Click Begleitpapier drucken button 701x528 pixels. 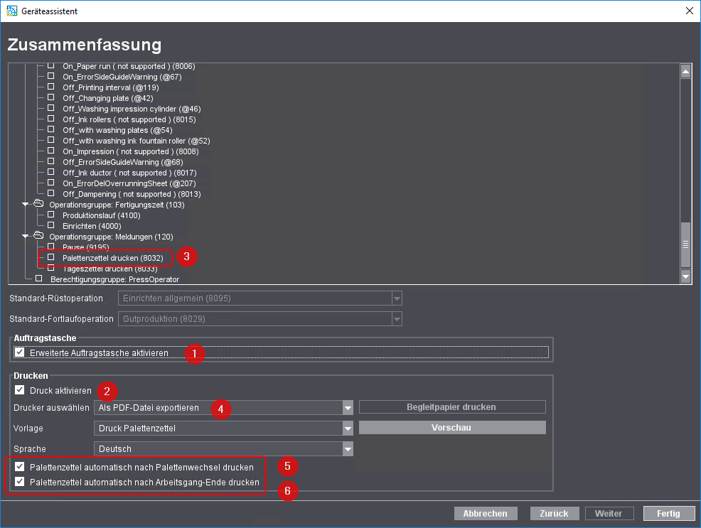(x=452, y=407)
